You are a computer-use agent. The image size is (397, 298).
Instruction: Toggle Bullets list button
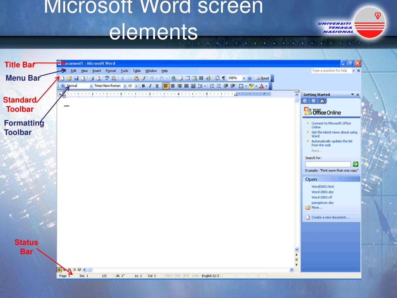[x=219, y=86]
